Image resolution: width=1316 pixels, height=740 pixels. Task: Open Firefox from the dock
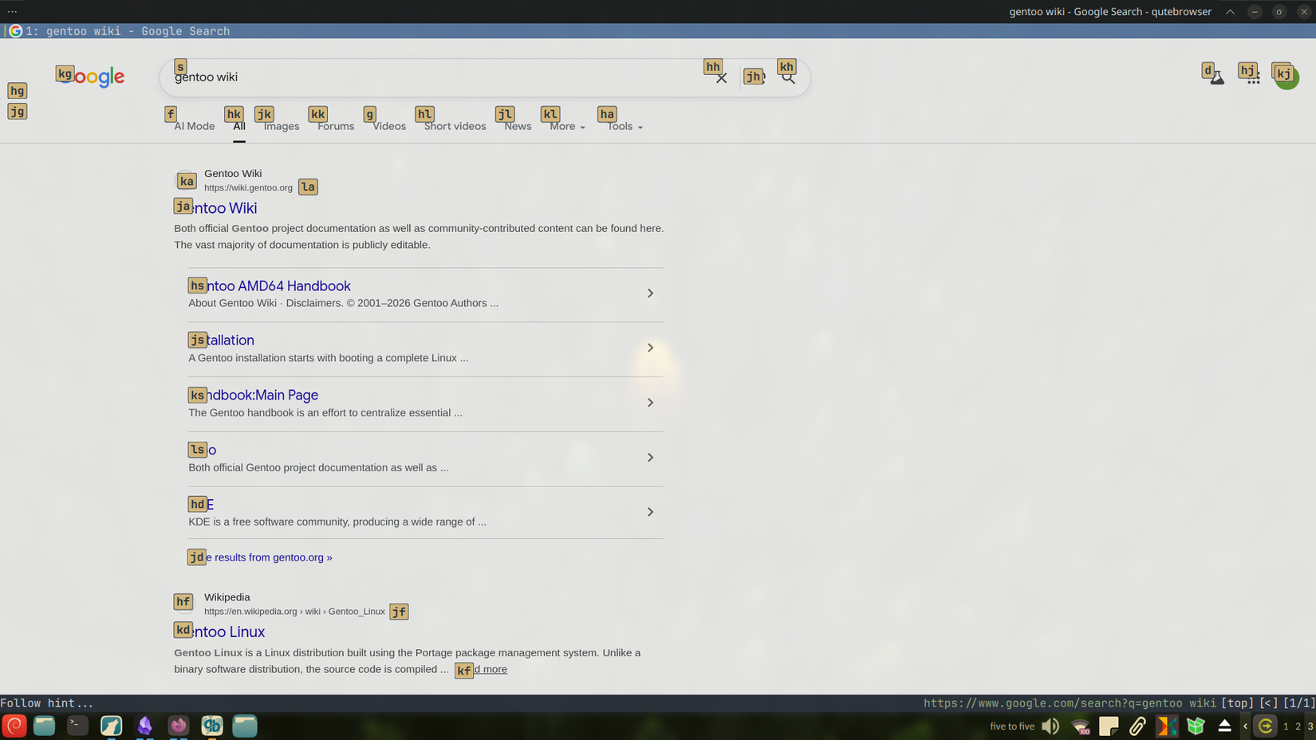tap(179, 726)
